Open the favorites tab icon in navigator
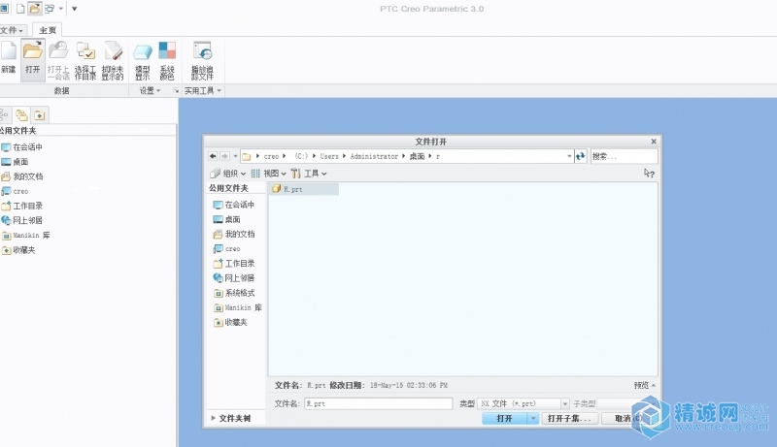The width and height of the screenshot is (777, 447). click(x=39, y=115)
